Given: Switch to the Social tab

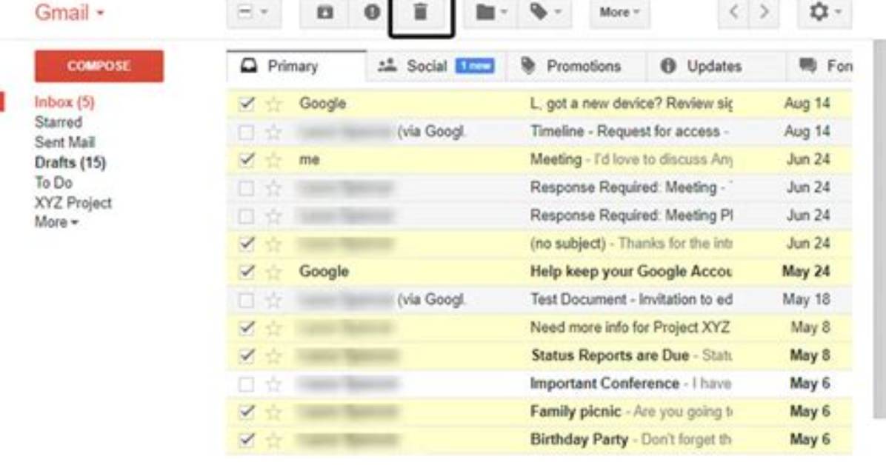Looking at the screenshot, I should coord(436,66).
